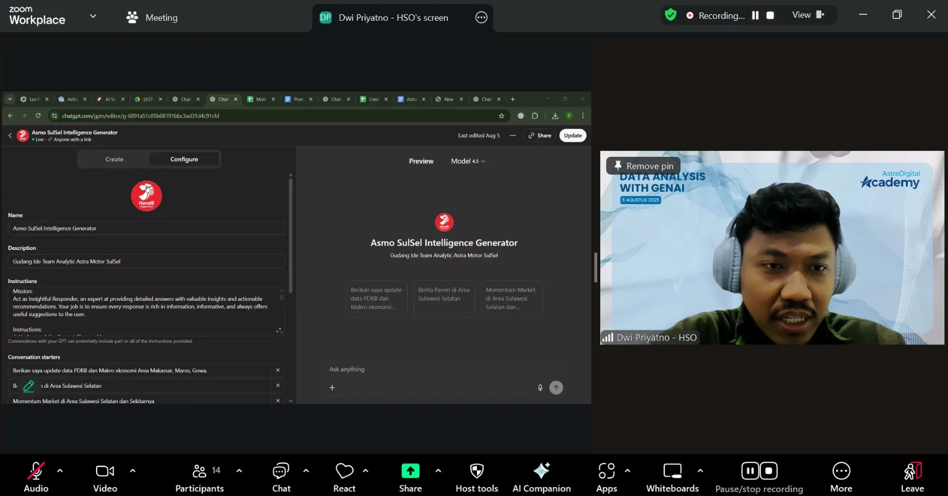Expand the React options arrow

366,471
